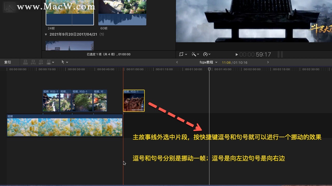Screen dimensions: 332x186
Task: Click the viewer play button
Action: coord(237,55)
